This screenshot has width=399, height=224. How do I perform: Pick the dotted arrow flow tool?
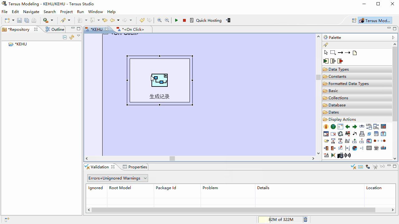click(347, 53)
